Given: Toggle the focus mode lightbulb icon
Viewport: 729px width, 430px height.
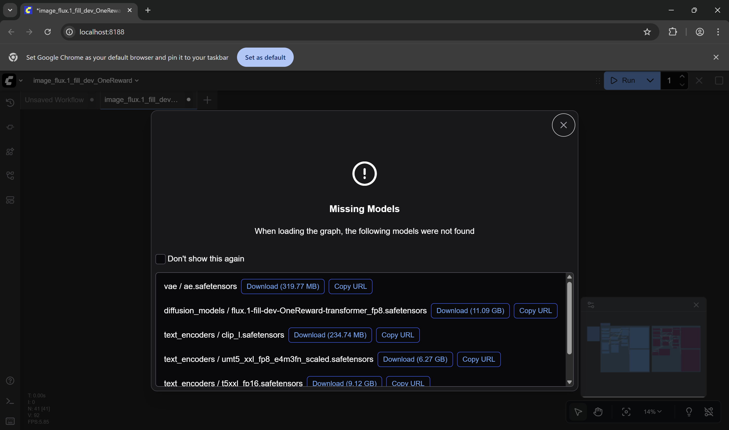Looking at the screenshot, I should click(x=689, y=412).
